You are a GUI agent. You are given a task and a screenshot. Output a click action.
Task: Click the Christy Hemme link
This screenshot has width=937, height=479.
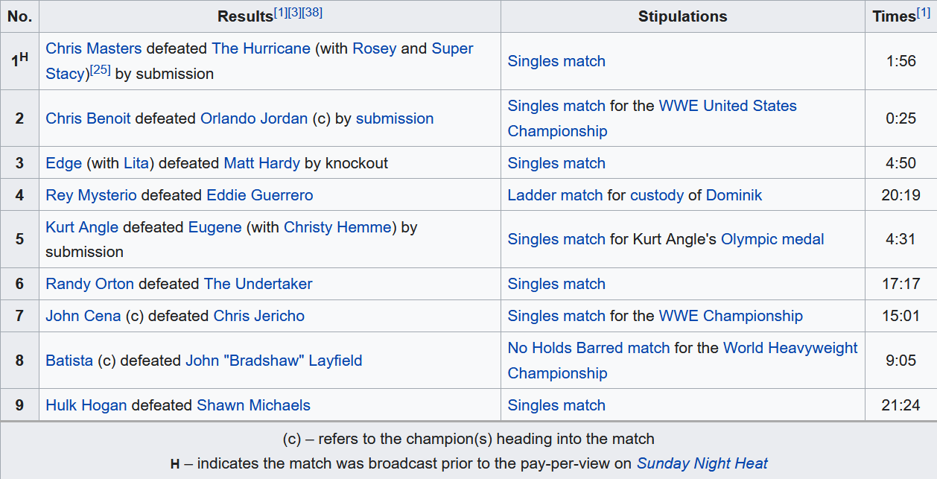(x=337, y=227)
